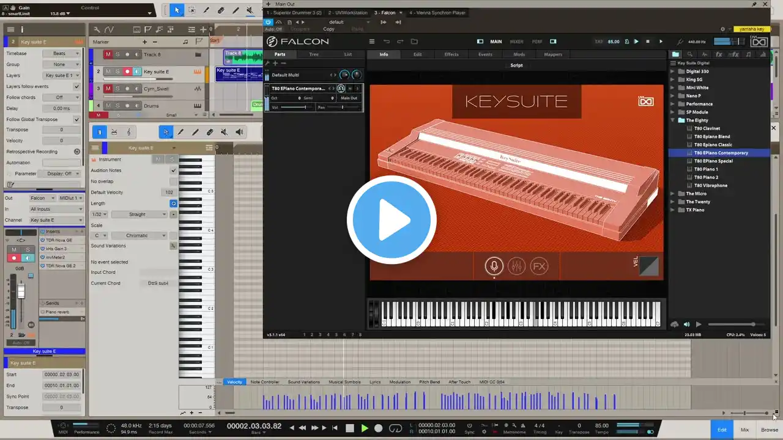Viewport: 783px width, 440px height.
Task: Switch to 2 - UVIWorkstation instrument tab
Action: pos(348,12)
